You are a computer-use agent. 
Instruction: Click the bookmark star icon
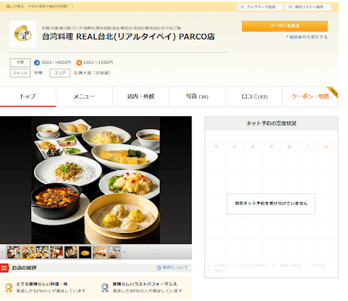(x=242, y=7)
